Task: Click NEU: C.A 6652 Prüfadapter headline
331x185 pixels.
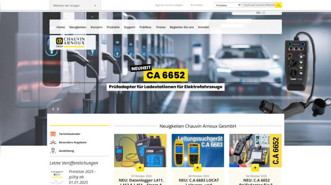Action: pyautogui.click(x=256, y=181)
